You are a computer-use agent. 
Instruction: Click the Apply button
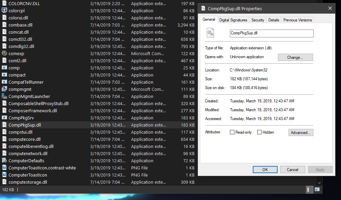click(x=320, y=170)
